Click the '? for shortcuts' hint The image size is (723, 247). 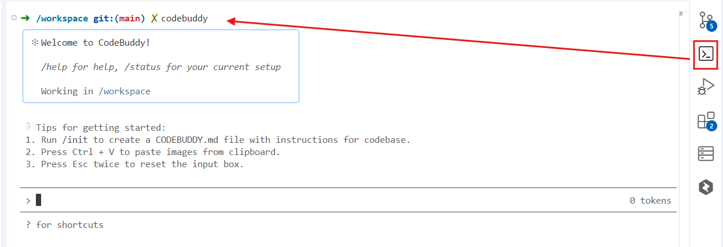point(65,224)
